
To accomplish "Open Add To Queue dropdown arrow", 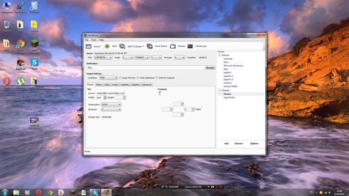I will click(x=143, y=46).
